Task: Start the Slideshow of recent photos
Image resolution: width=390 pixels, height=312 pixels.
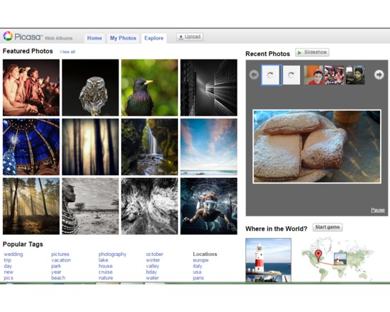Action: point(312,52)
